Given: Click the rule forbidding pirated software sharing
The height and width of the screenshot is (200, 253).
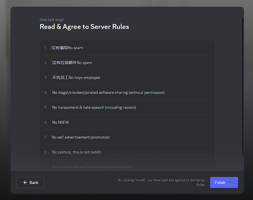Looking at the screenshot, I should pos(108,92).
